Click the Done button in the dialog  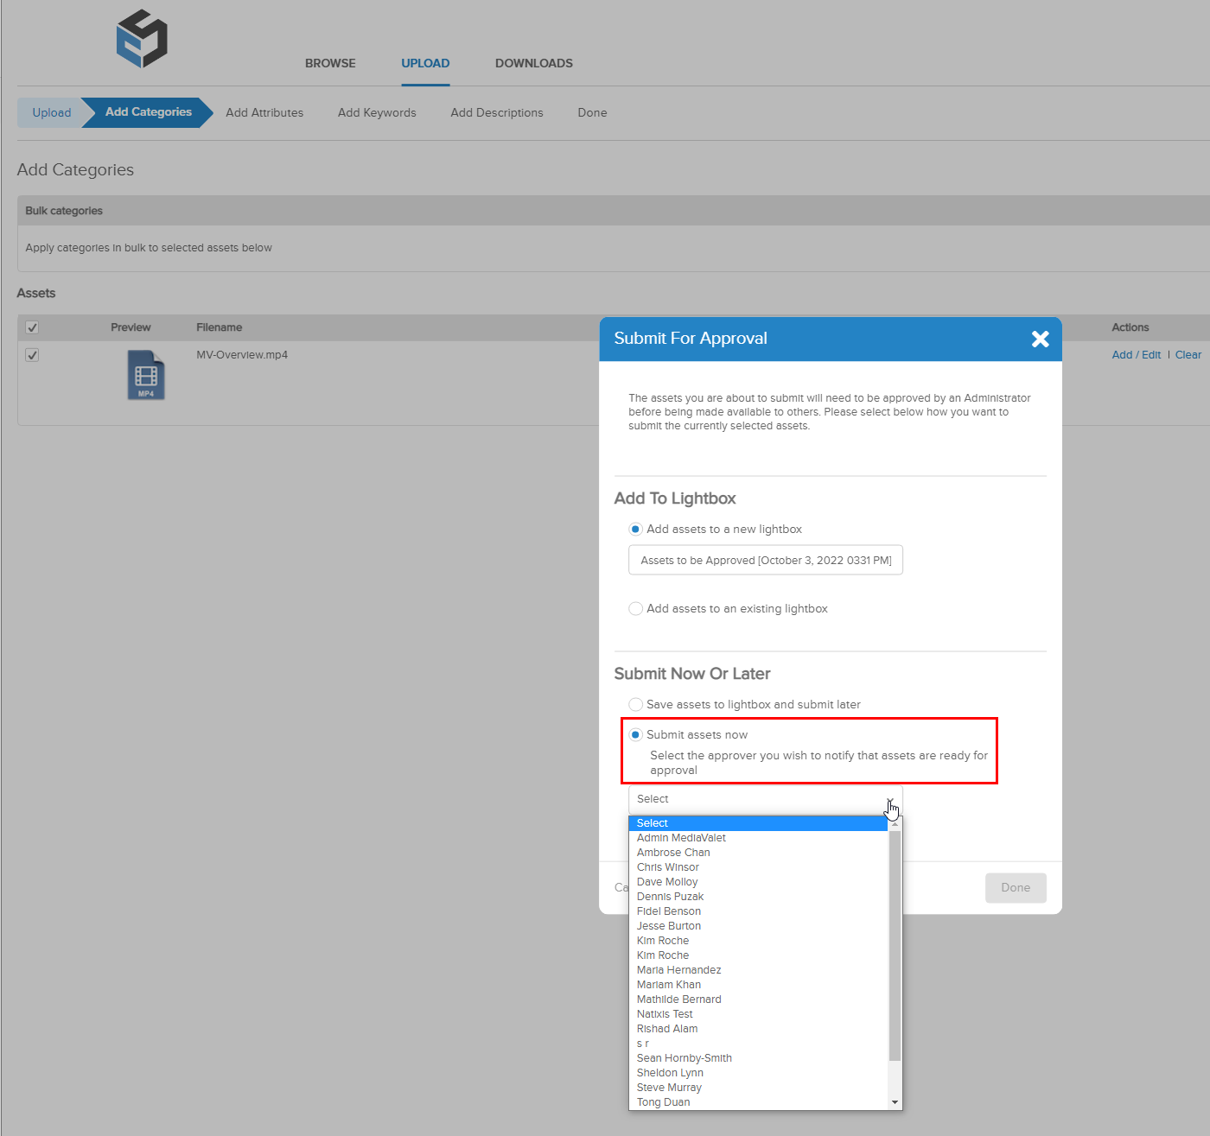1016,887
